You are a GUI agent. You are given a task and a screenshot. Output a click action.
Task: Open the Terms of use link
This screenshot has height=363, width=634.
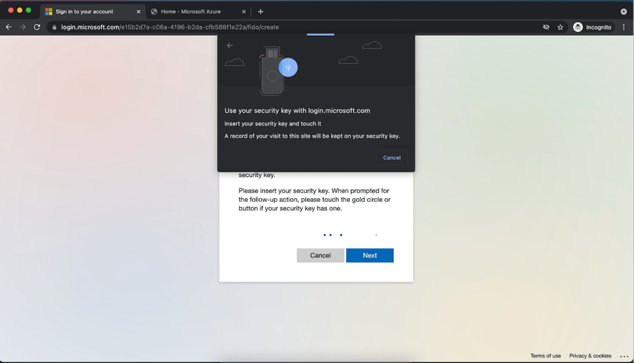(x=545, y=356)
